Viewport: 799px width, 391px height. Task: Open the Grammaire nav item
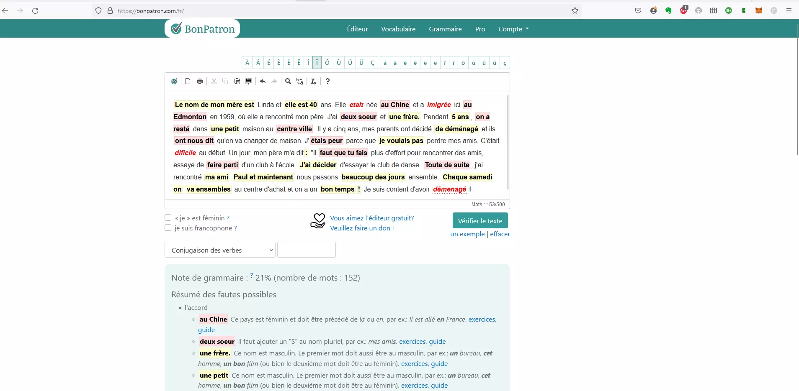tap(445, 29)
